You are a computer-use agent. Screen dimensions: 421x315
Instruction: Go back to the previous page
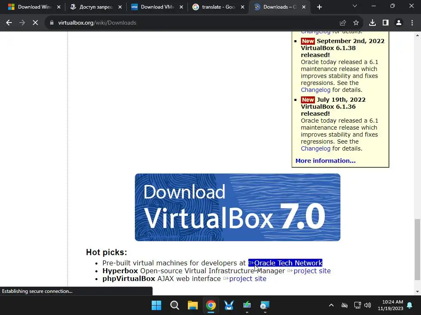tap(9, 23)
